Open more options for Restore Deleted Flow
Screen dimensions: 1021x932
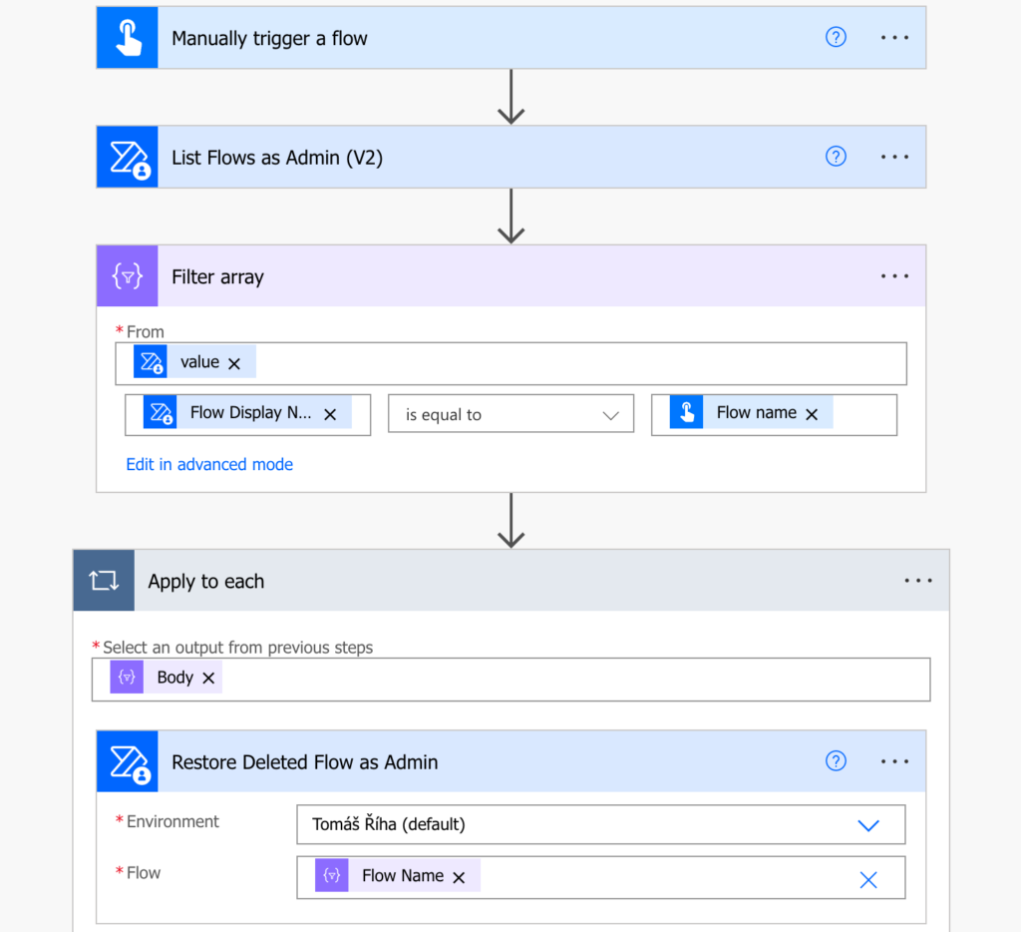(894, 761)
